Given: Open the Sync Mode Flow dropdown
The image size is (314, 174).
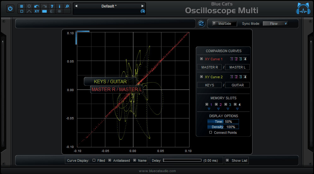Looking at the screenshot, I should tap(275, 24).
